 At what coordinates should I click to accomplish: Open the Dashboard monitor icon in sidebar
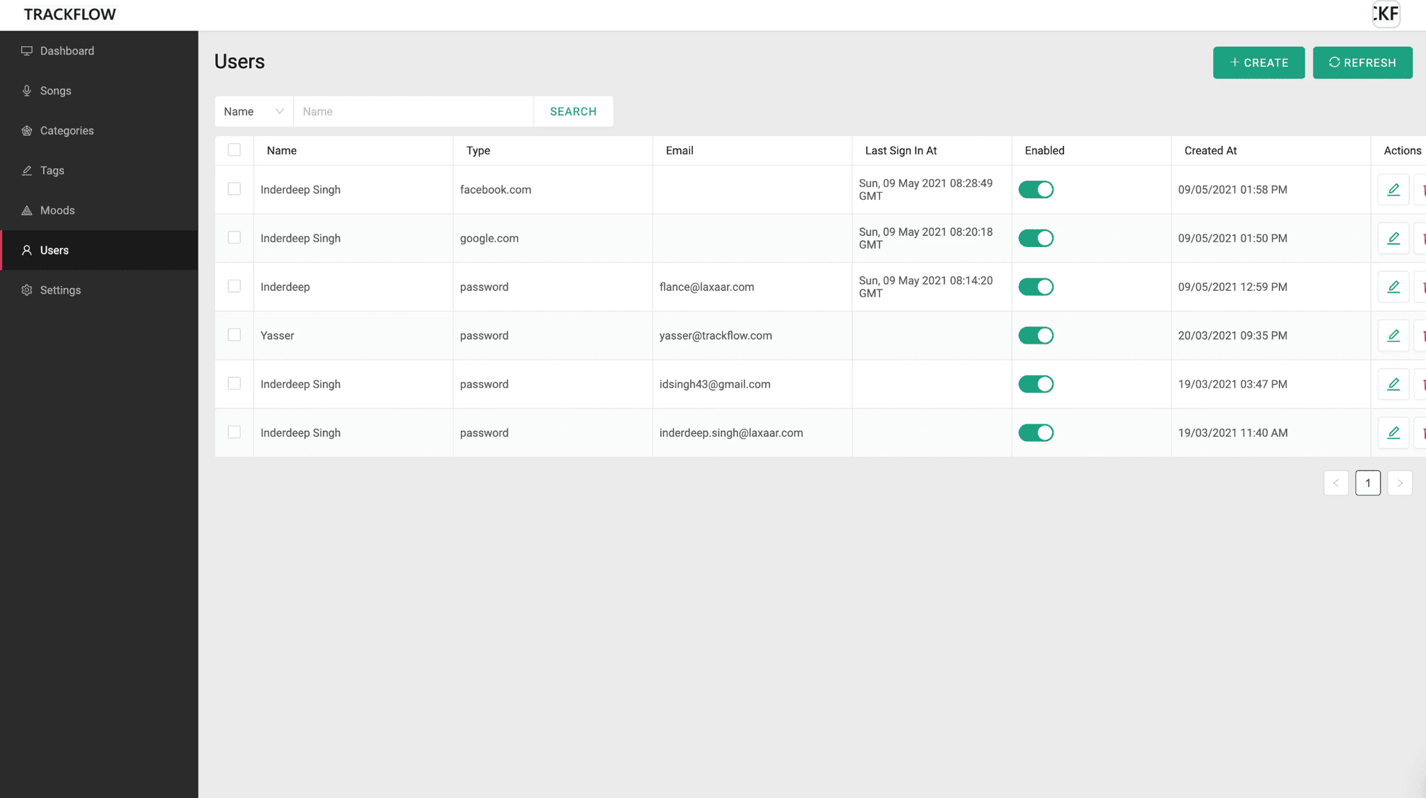26,51
